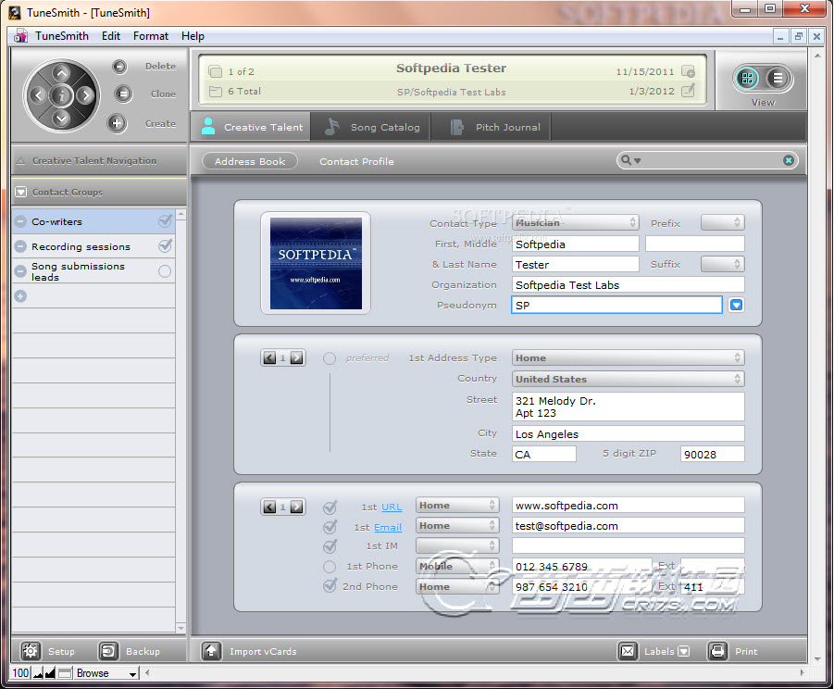Go to next address with right stepper
The image size is (834, 689).
[297, 358]
